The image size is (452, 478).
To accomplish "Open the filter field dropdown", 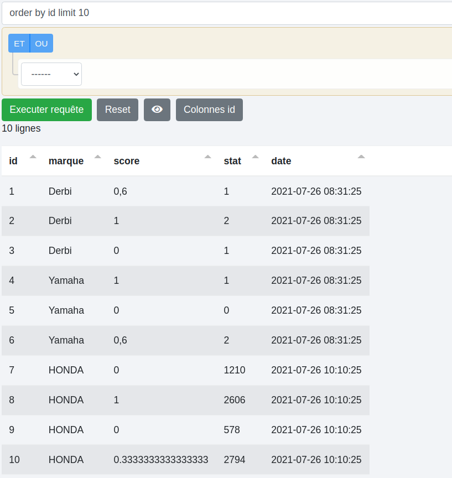I will coord(51,74).
